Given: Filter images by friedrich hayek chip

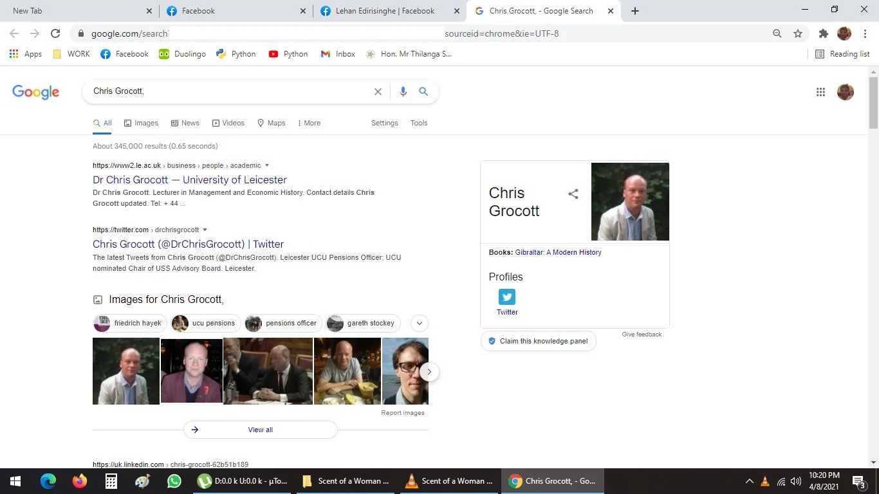Looking at the screenshot, I should tap(130, 323).
